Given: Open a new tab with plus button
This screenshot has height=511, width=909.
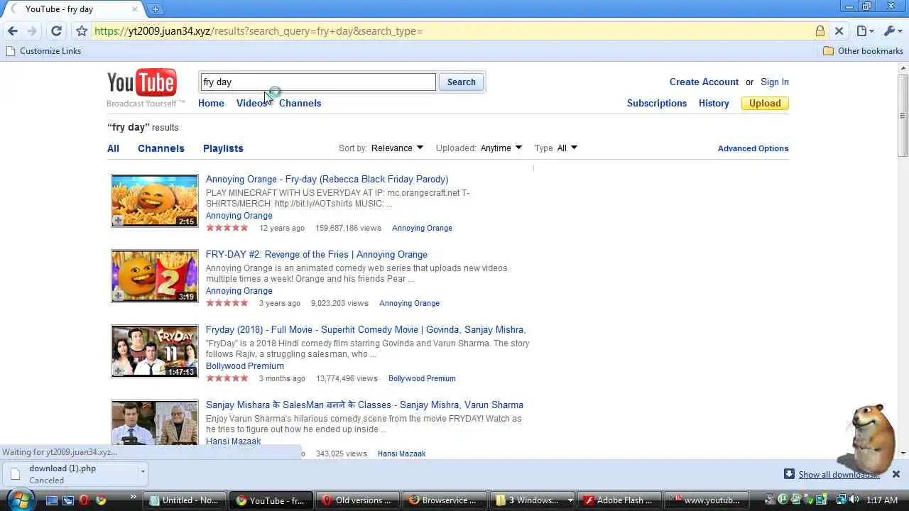Looking at the screenshot, I should point(155,9).
